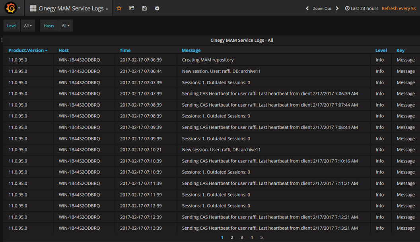Click Message key in the 07:06:44 row

pos(406,71)
